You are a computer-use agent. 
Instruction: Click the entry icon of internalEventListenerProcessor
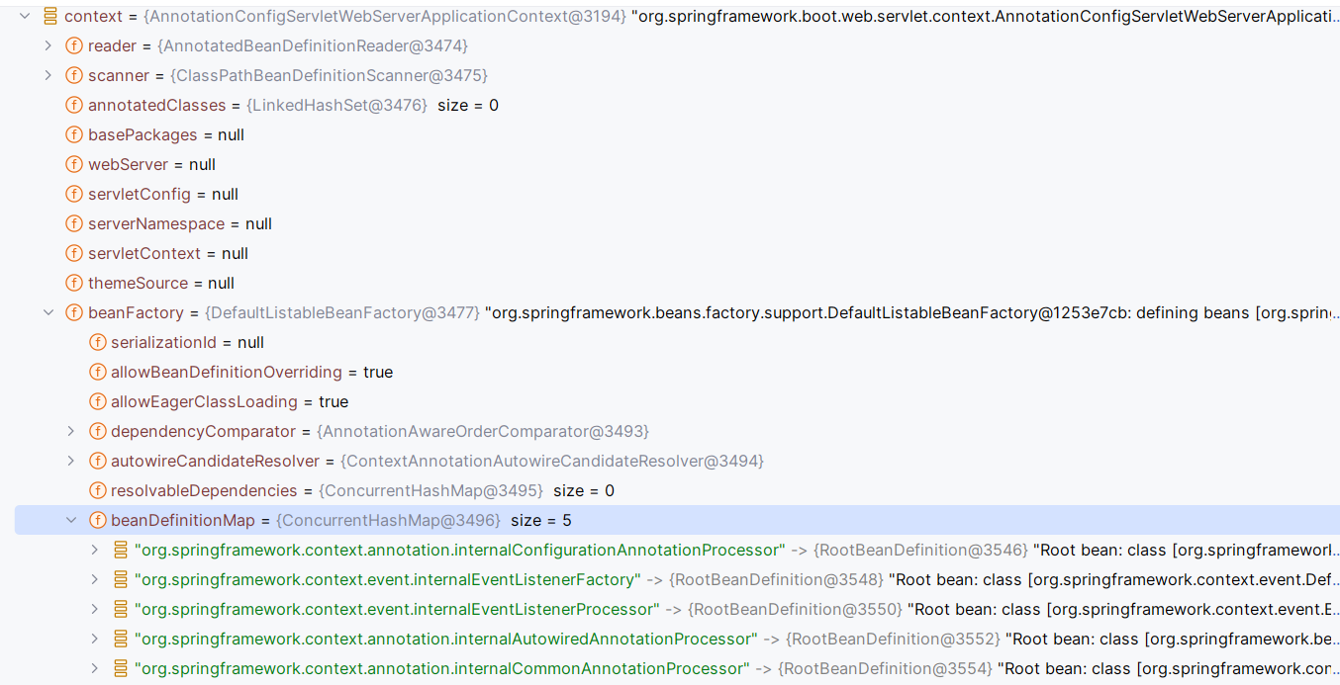121,609
